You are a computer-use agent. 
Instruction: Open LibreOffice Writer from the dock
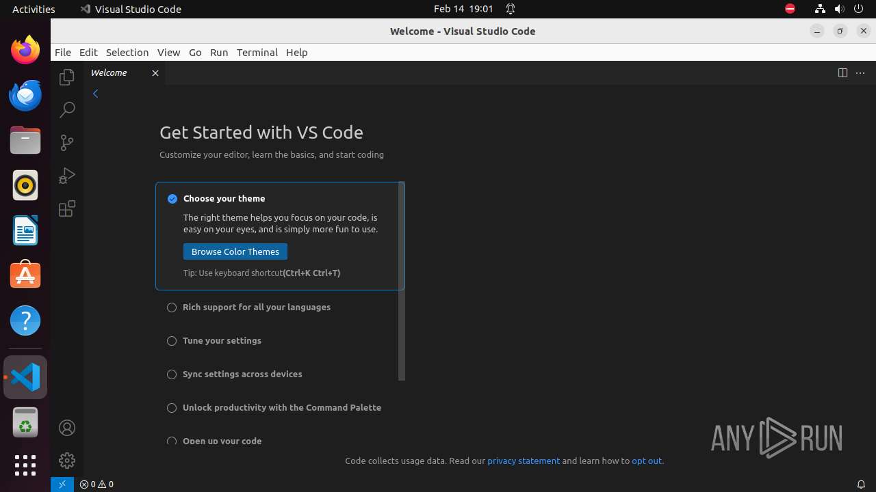25,230
